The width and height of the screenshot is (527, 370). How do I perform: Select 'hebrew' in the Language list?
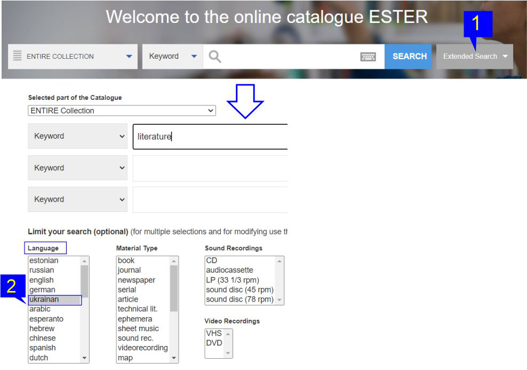coord(42,329)
